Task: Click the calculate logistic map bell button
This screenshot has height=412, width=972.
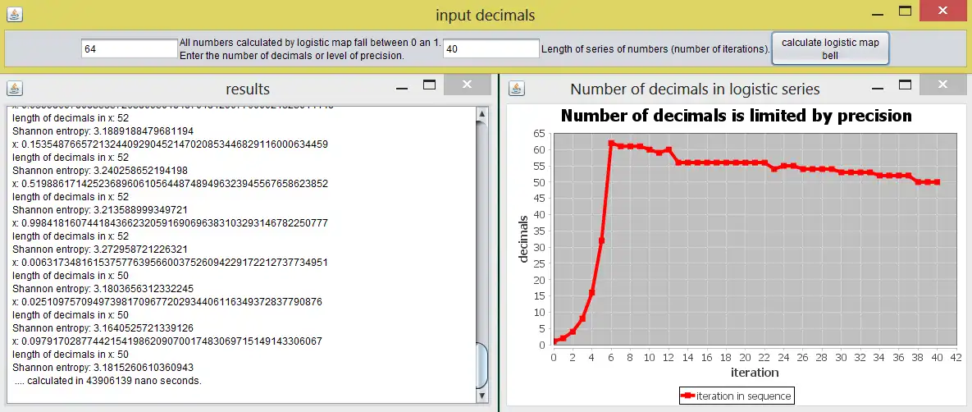Action: click(830, 48)
